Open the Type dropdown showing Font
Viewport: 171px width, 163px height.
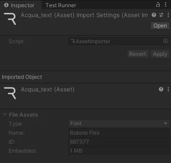pyautogui.click(x=119, y=123)
